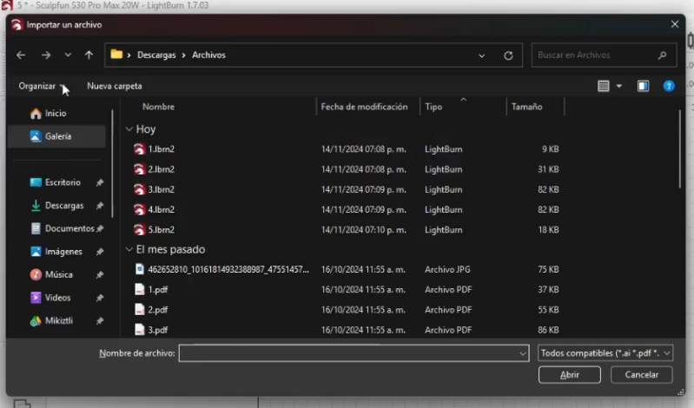
Task: Create a Nueva carpeta
Action: 114,86
